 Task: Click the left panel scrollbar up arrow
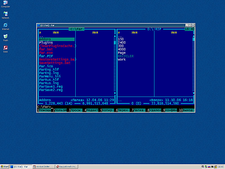[x=115, y=36]
